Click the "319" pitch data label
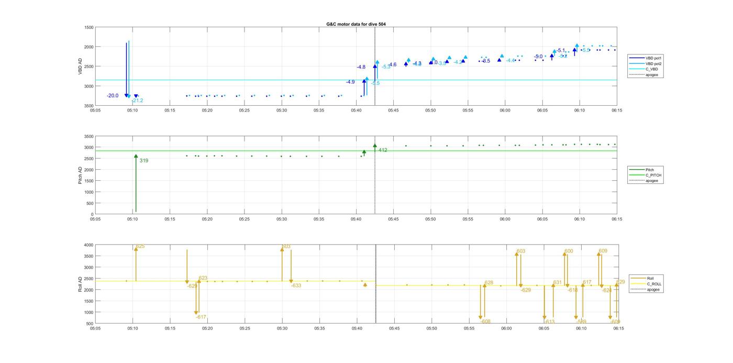The height and width of the screenshot is (363, 733). point(144,161)
